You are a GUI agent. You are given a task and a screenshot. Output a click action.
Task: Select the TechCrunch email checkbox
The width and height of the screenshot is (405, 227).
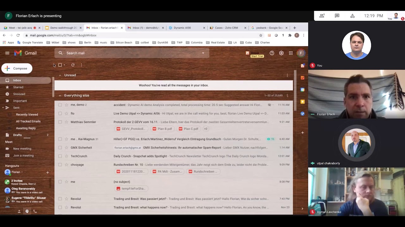click(x=60, y=156)
